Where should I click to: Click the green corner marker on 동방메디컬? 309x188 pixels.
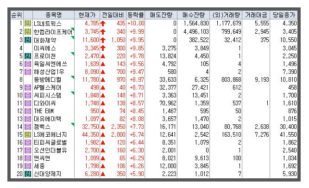[73, 77]
